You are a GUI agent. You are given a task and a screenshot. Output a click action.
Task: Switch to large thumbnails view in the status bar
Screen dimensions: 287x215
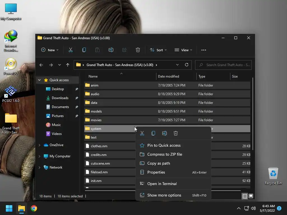point(251,196)
